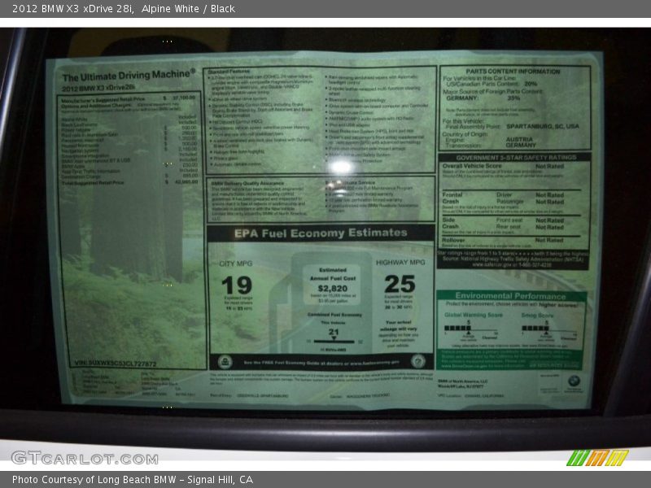Click the round seal right of fuel guide text
Viewport: 651px width, 488px height.
pyautogui.click(x=417, y=360)
